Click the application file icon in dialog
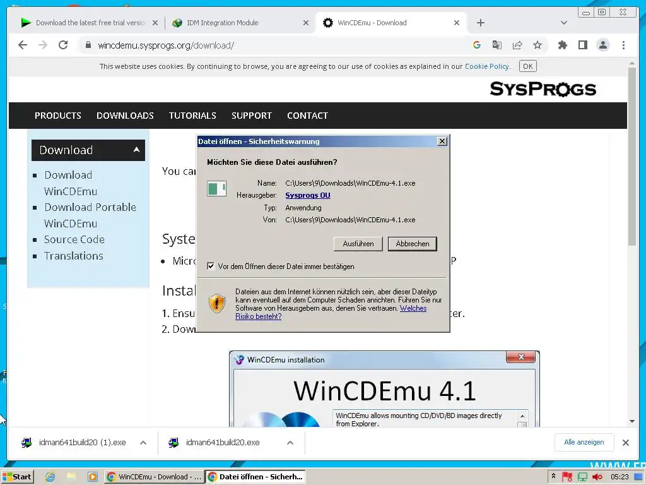This screenshot has width=646, height=485. tap(217, 189)
